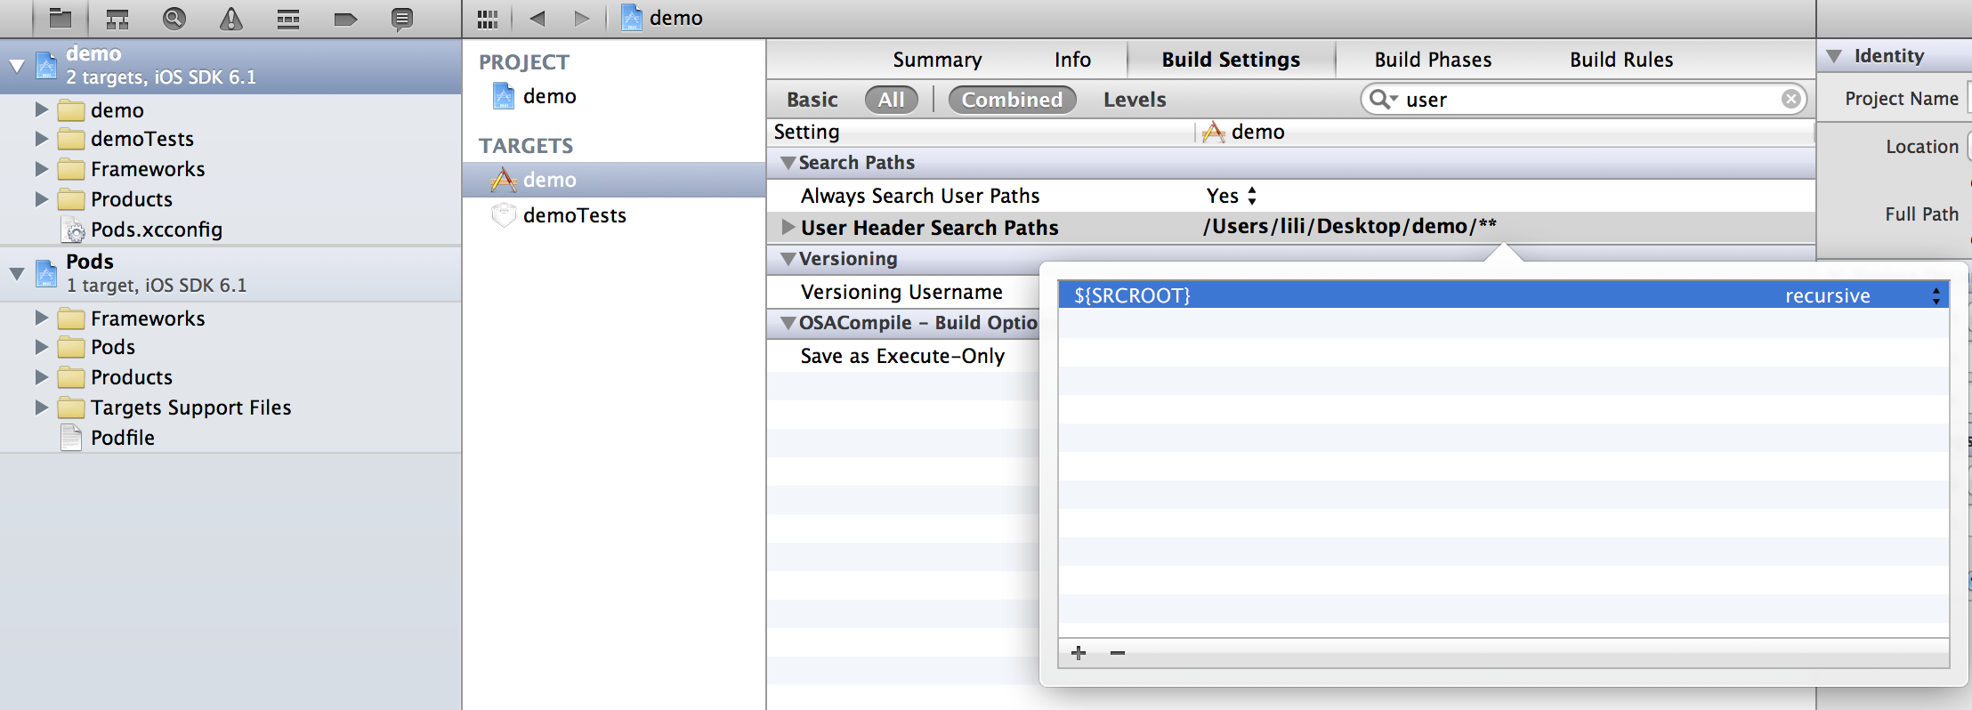The height and width of the screenshot is (710, 1972).
Task: Select Combined view mode
Action: tap(1012, 100)
